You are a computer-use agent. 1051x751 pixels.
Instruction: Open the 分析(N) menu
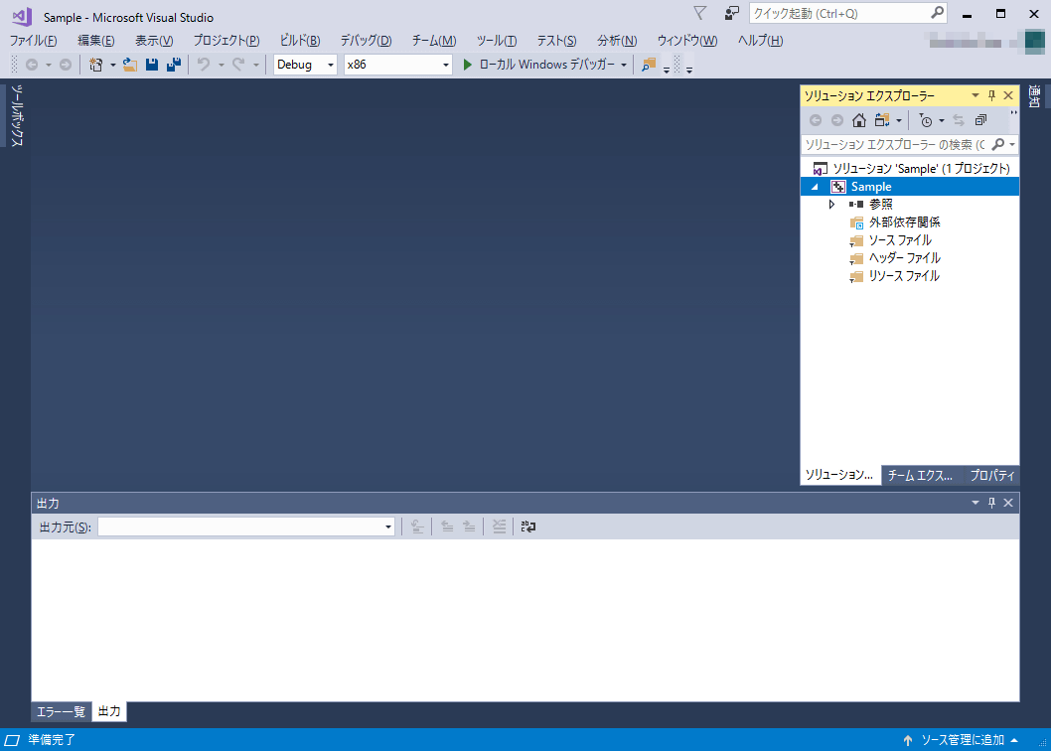(x=617, y=40)
